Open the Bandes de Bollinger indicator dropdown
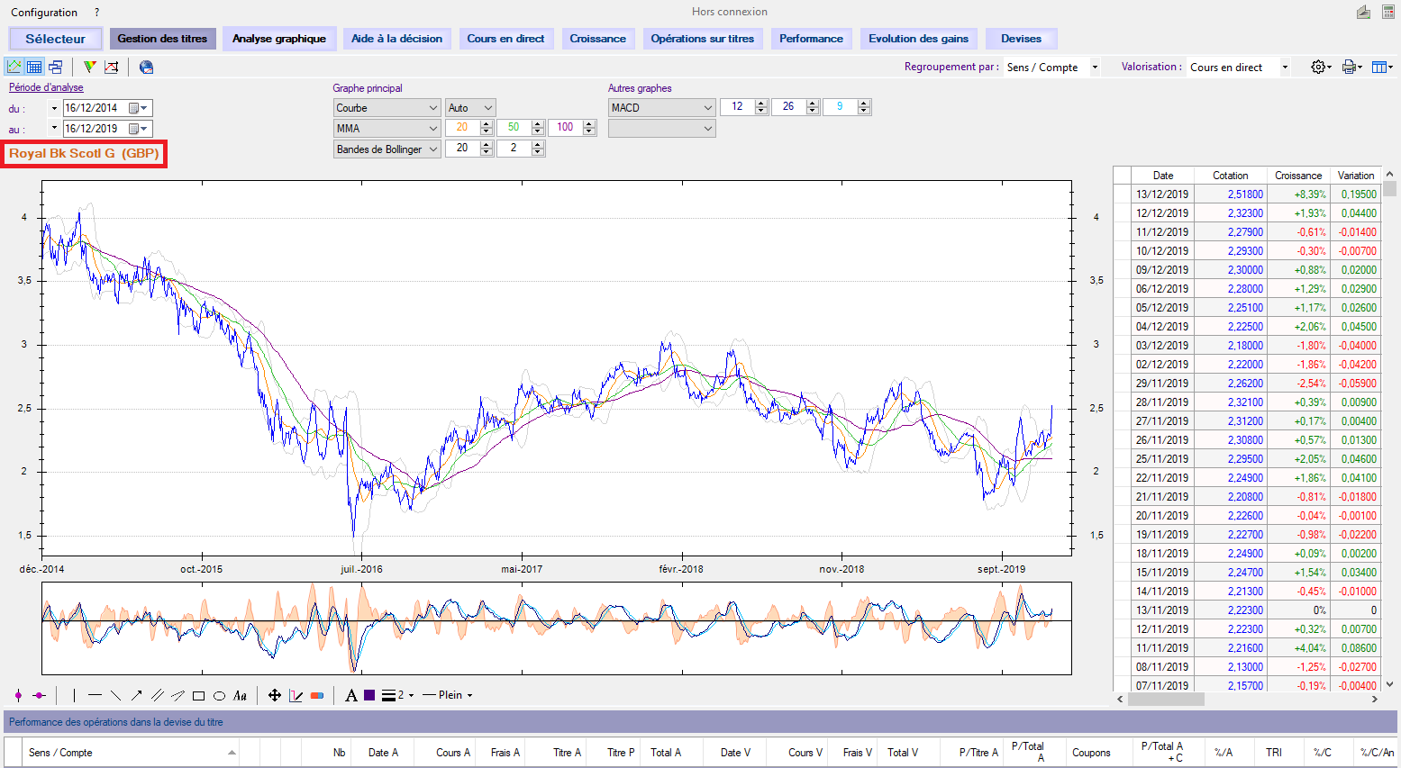The image size is (1401, 768). point(387,149)
